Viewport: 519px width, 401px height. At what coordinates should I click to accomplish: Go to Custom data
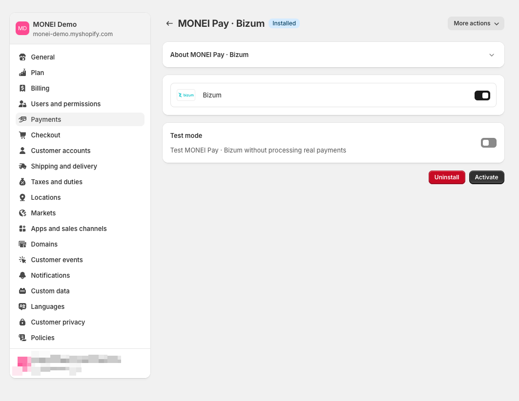pos(80,291)
